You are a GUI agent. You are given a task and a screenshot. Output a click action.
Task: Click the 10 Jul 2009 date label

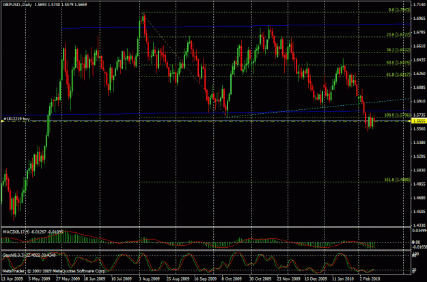click(x=122, y=279)
